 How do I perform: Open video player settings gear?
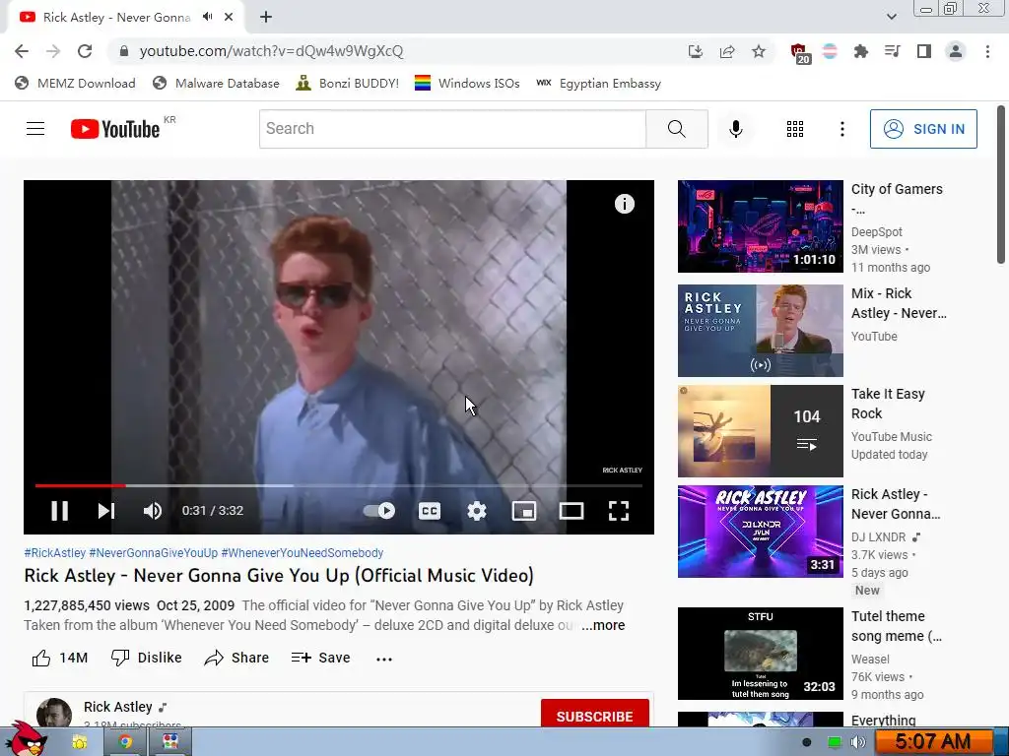[477, 511]
